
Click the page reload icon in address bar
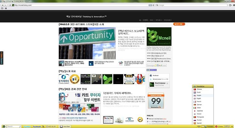tap(153, 5)
